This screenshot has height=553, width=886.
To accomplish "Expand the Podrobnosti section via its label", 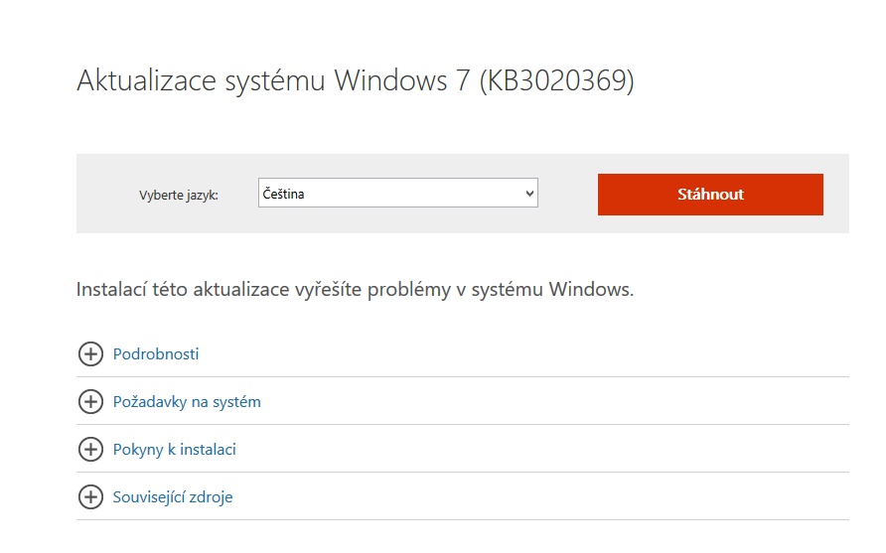I will coord(156,354).
